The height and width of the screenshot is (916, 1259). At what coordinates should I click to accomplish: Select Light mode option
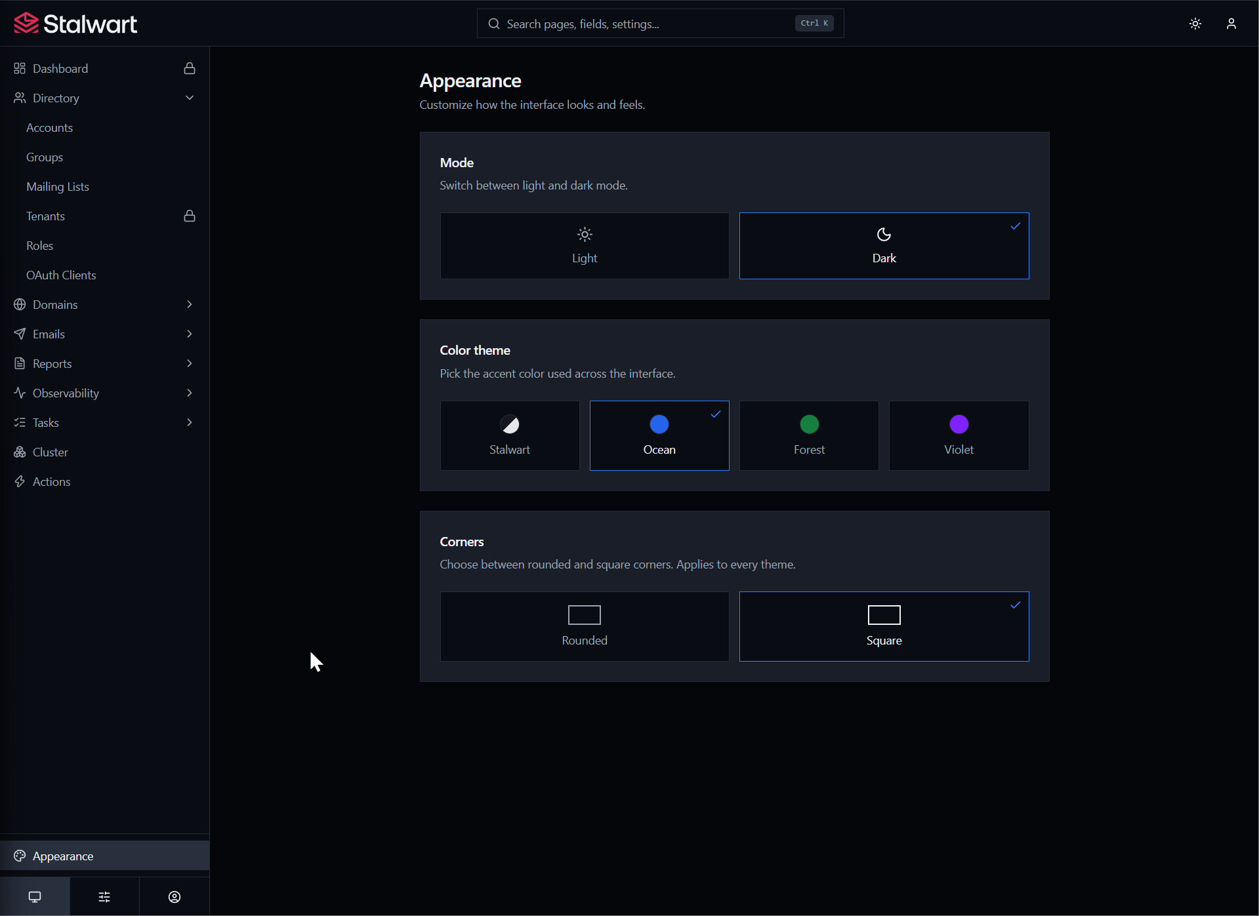pos(584,246)
